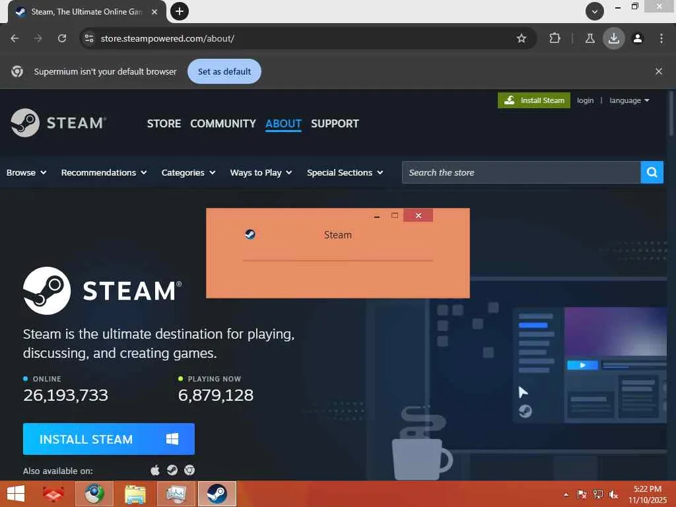
Task: Open the network tray icon
Action: [598, 494]
